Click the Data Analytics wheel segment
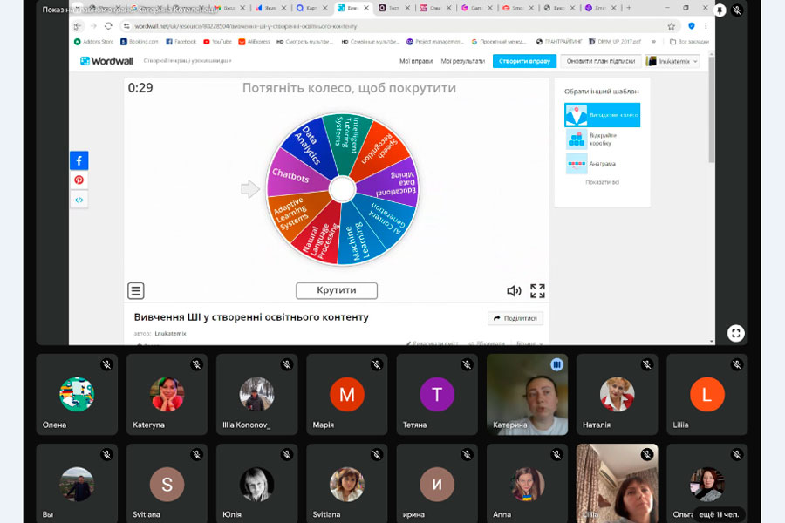Screen dimensions: 785x523 (309, 145)
